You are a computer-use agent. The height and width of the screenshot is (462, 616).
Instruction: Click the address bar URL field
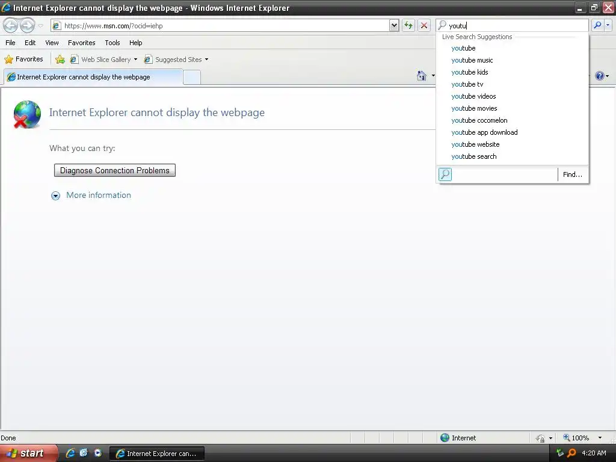(220, 25)
